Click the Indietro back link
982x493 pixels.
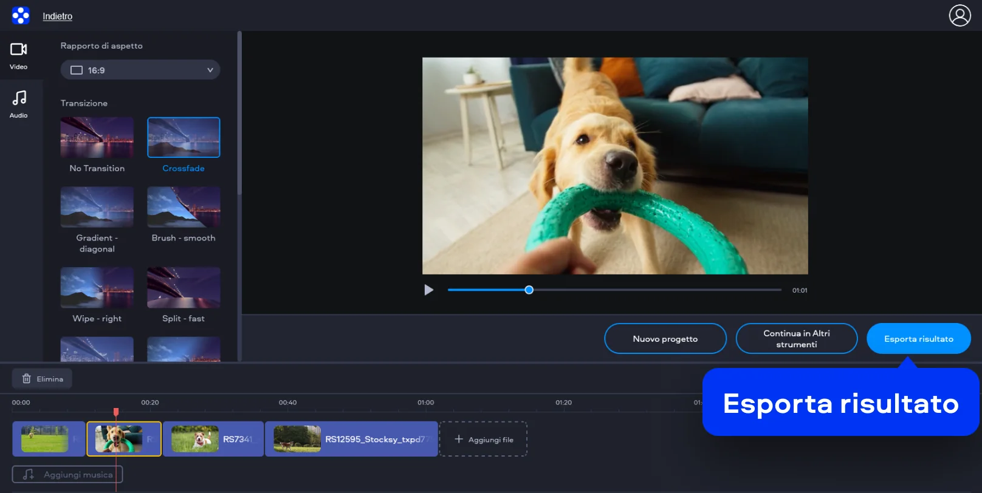[58, 16]
